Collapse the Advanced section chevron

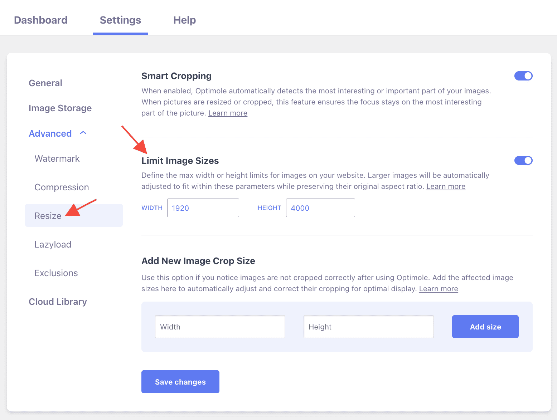83,133
